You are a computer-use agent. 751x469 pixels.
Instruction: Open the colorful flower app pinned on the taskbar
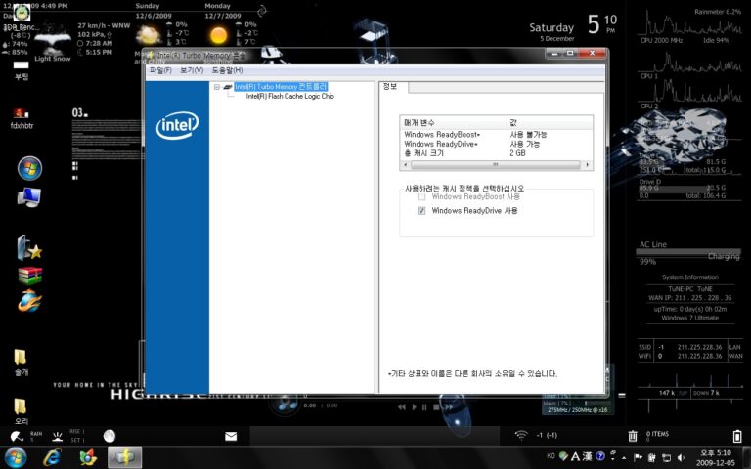tap(88, 457)
